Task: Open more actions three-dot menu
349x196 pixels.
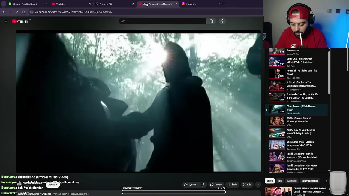Action: click(x=258, y=185)
